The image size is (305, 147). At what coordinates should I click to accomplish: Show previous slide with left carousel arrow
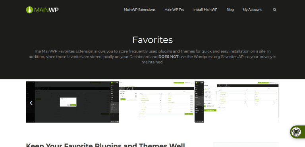(31, 103)
